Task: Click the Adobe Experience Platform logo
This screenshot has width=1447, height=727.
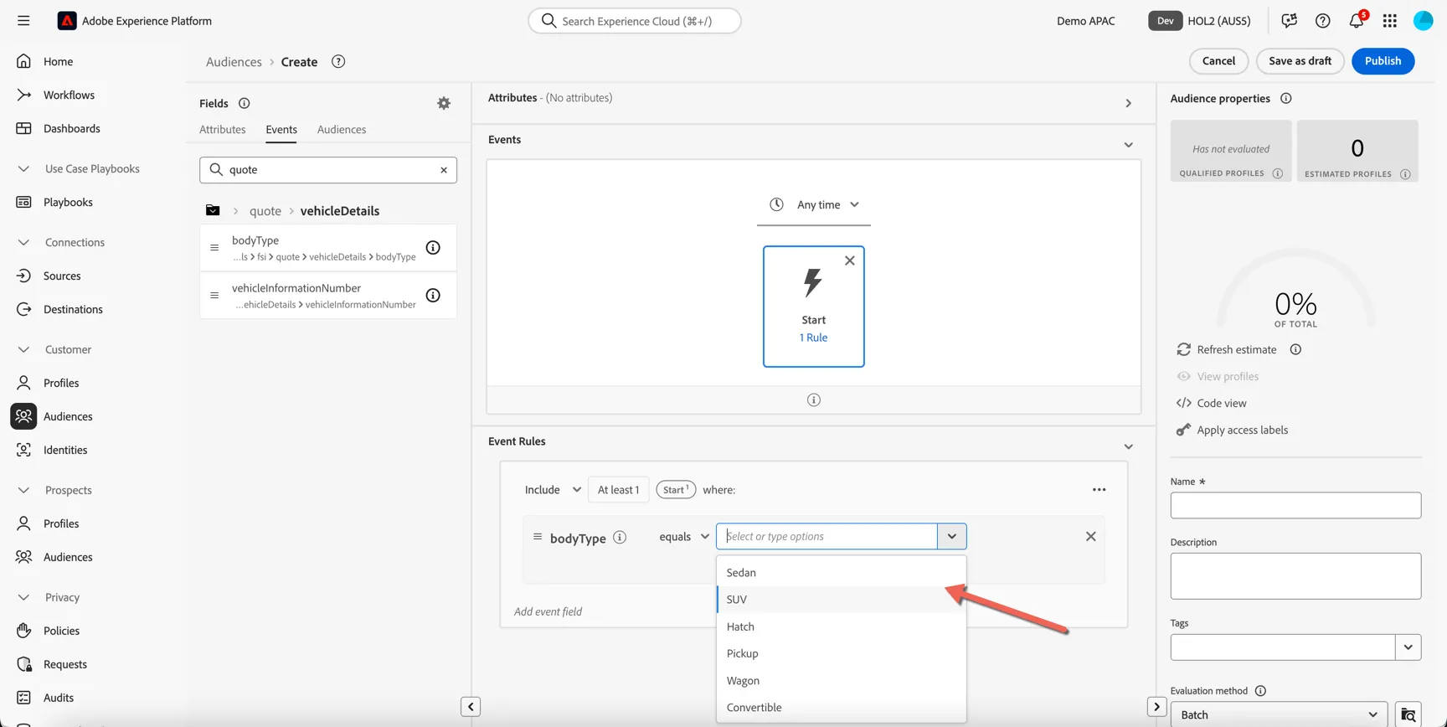Action: pyautogui.click(x=67, y=21)
